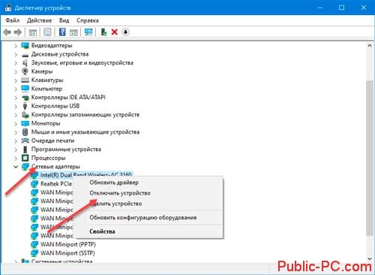Viewport: 375px width, 275px height.
Task: Expand the Программные устройства node
Action: point(16,150)
